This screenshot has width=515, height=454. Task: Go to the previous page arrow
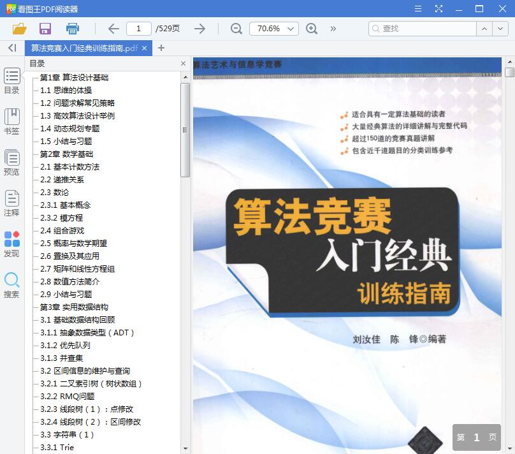click(x=113, y=29)
